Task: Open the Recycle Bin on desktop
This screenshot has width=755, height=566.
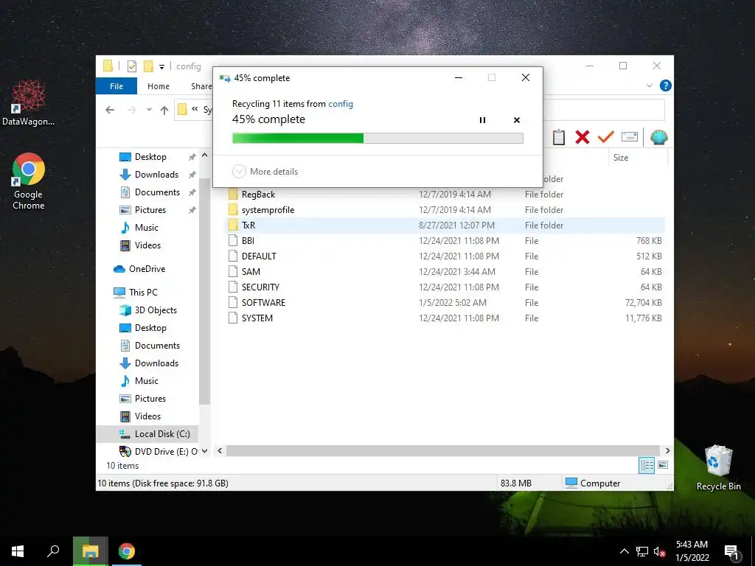Action: pyautogui.click(x=718, y=467)
